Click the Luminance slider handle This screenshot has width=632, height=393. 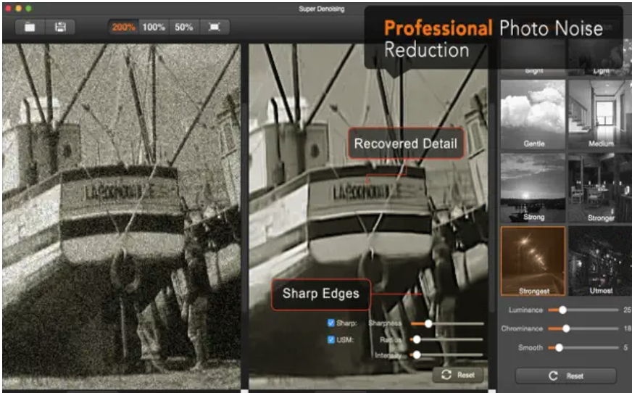pos(562,310)
